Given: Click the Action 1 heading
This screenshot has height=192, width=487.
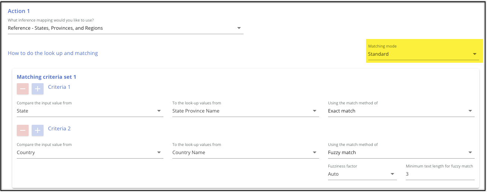Looking at the screenshot, I should (19, 11).
